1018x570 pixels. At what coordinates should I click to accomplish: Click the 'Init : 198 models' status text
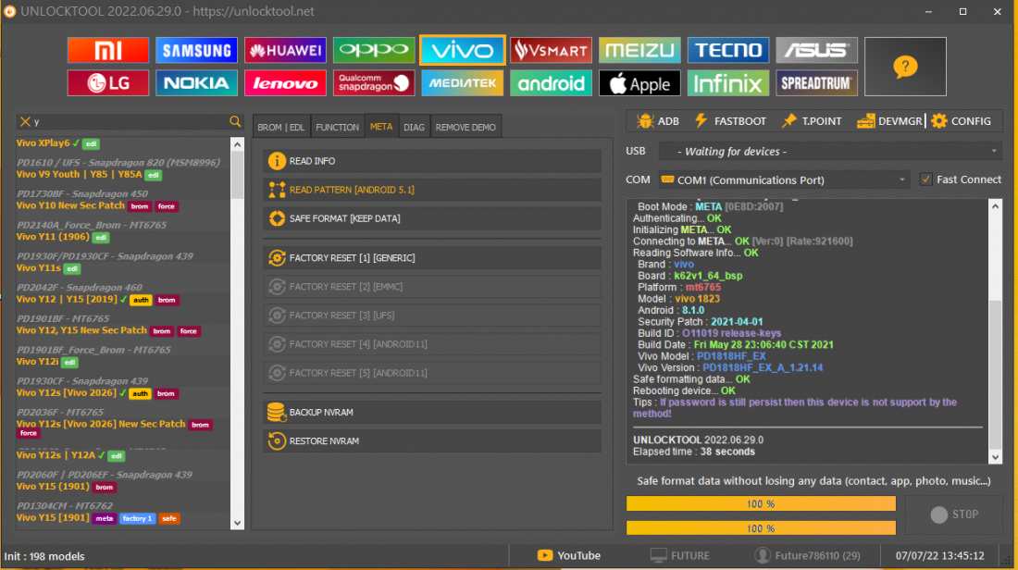click(44, 556)
